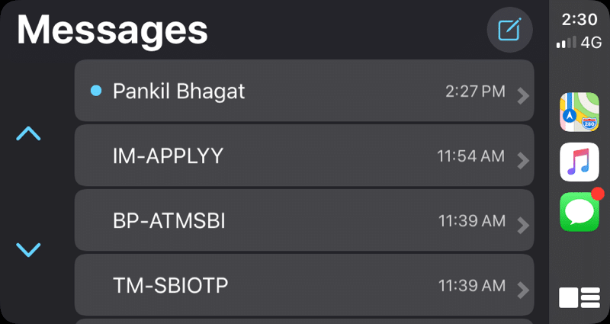
Task: Tap the 4G signal status indicator
Action: 579,43
